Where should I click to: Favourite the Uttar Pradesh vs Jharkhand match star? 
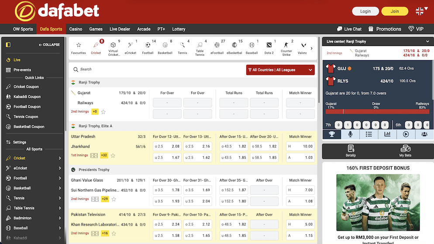point(113,155)
